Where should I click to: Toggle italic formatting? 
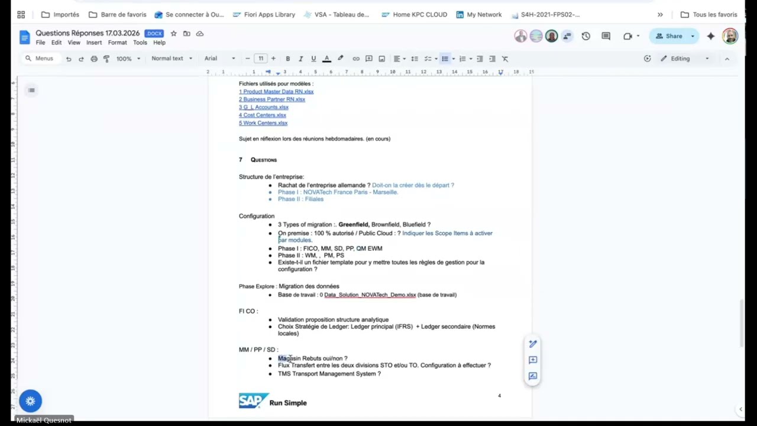[300, 59]
